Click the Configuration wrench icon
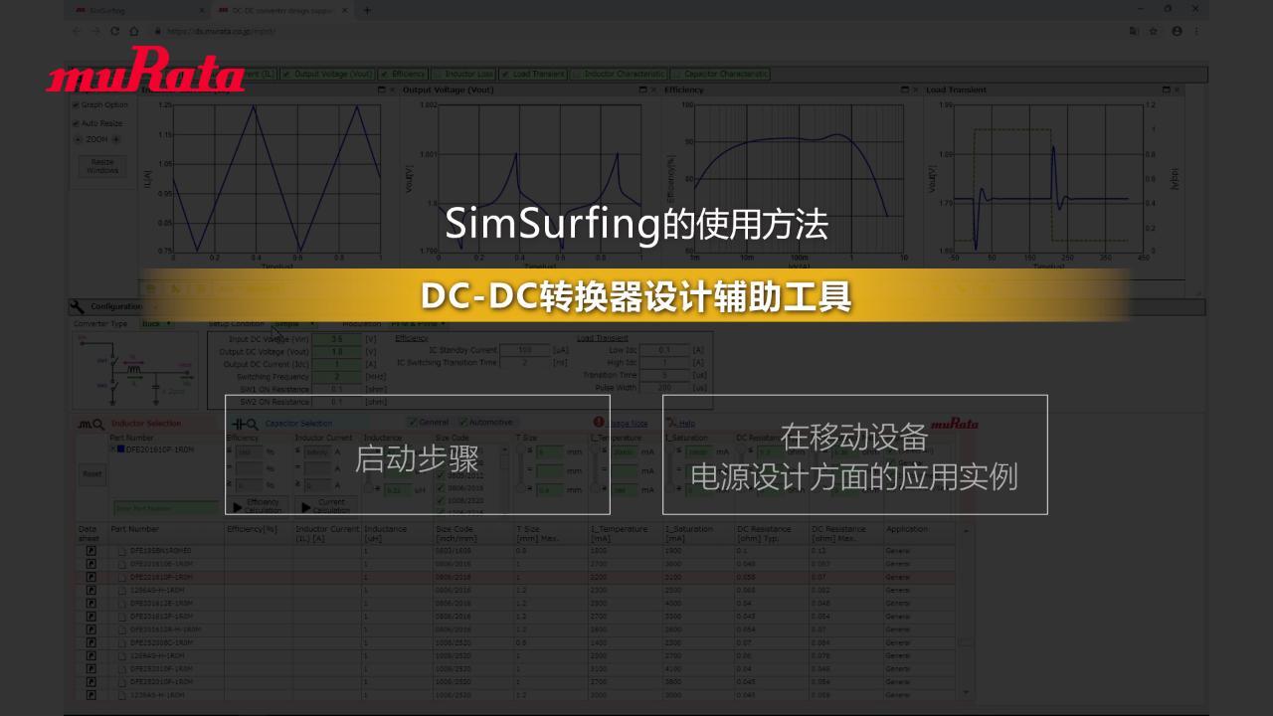Image resolution: width=1273 pixels, height=716 pixels. point(78,306)
